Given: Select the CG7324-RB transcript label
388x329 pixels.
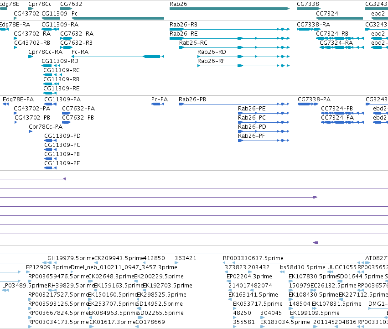Looking at the screenshot, I should point(332,34).
